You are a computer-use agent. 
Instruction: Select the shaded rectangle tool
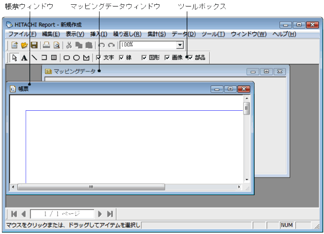click(x=54, y=58)
